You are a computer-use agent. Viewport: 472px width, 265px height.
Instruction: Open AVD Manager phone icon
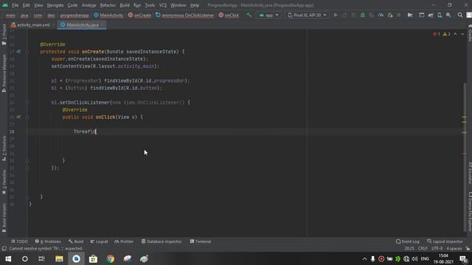pos(440,15)
